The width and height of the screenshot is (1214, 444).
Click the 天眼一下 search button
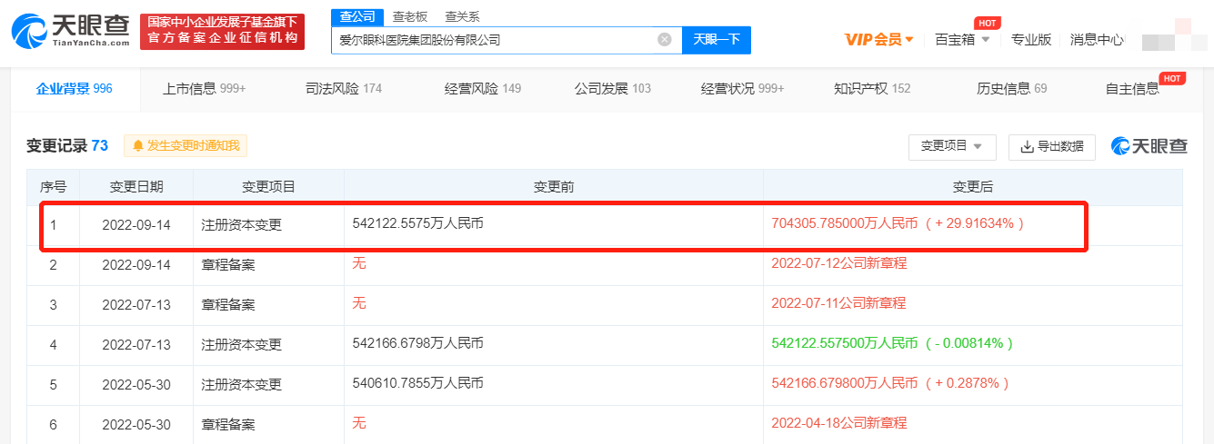click(717, 40)
